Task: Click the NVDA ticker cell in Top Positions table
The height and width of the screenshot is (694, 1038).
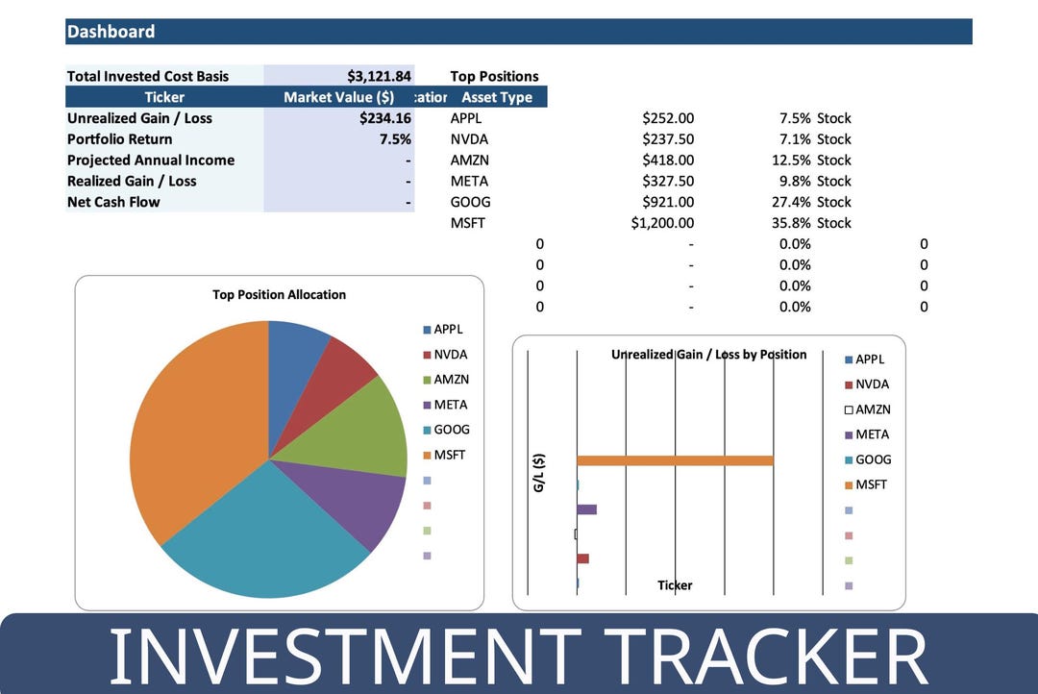Action: (469, 139)
